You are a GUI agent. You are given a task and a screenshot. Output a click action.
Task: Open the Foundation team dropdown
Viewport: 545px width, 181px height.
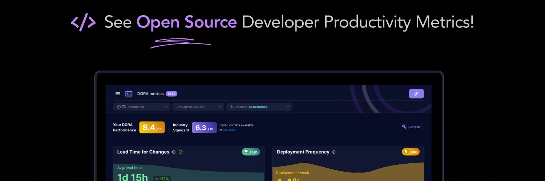tap(141, 107)
